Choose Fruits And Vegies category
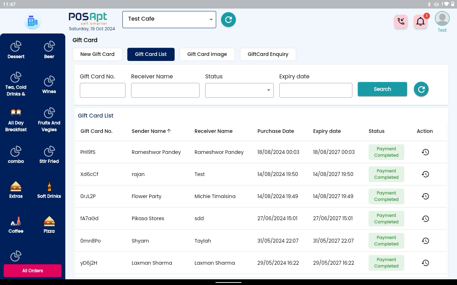This screenshot has height=285, width=457. click(49, 120)
